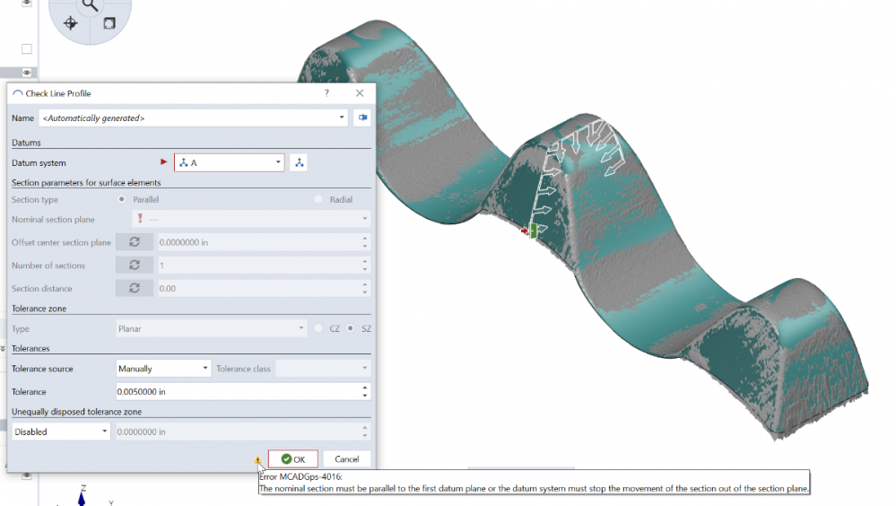Open the Tolerance source Manually dropdown
896x506 pixels.
pos(163,368)
